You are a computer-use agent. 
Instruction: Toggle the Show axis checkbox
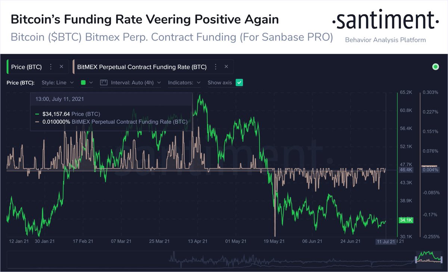coord(240,82)
